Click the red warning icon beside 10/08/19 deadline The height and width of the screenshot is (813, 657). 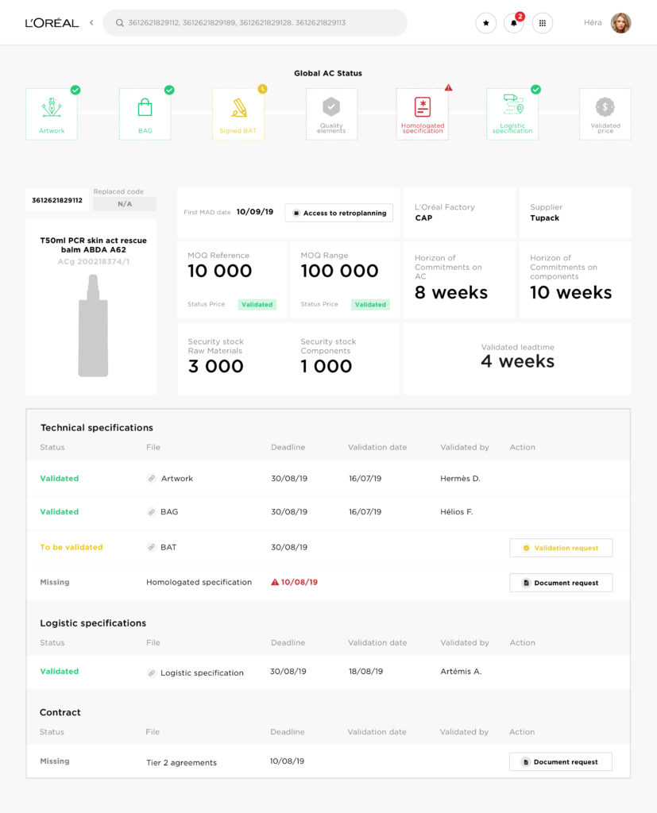point(275,582)
